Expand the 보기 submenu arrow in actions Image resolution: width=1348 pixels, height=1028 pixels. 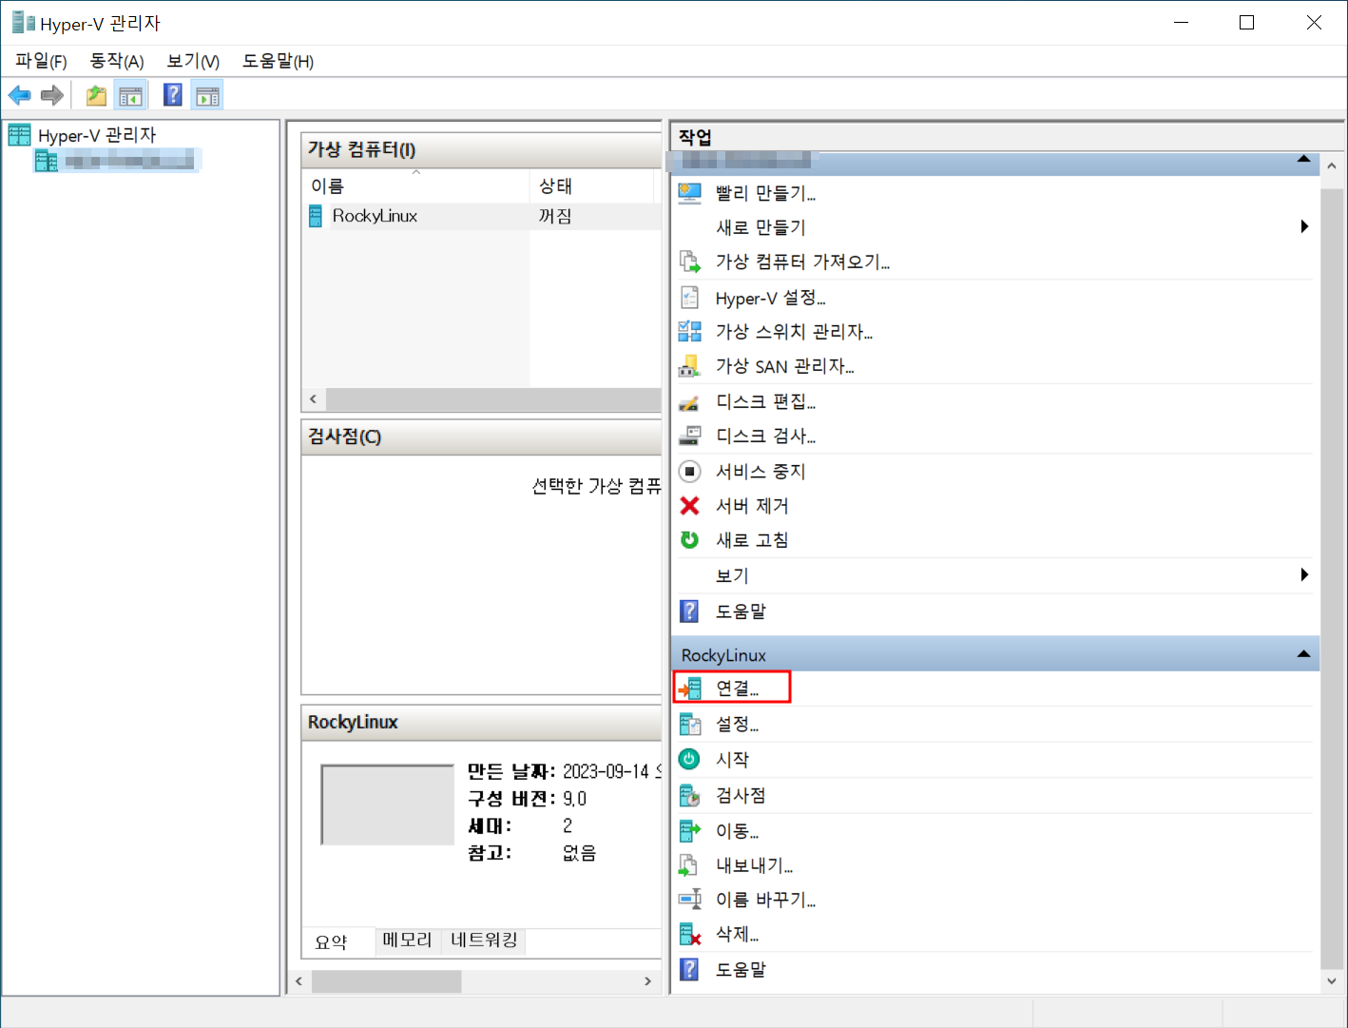[1304, 574]
